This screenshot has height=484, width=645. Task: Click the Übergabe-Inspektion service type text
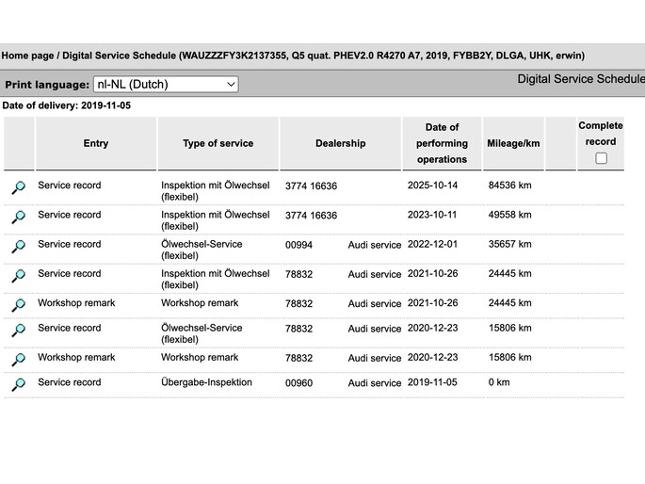click(x=206, y=382)
